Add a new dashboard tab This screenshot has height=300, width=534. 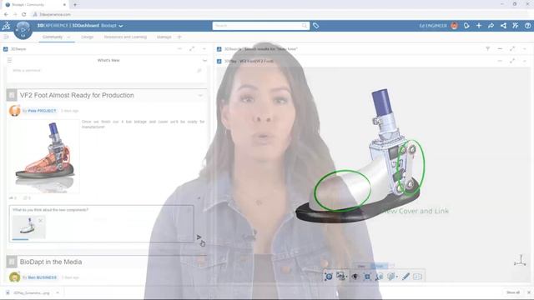click(179, 37)
